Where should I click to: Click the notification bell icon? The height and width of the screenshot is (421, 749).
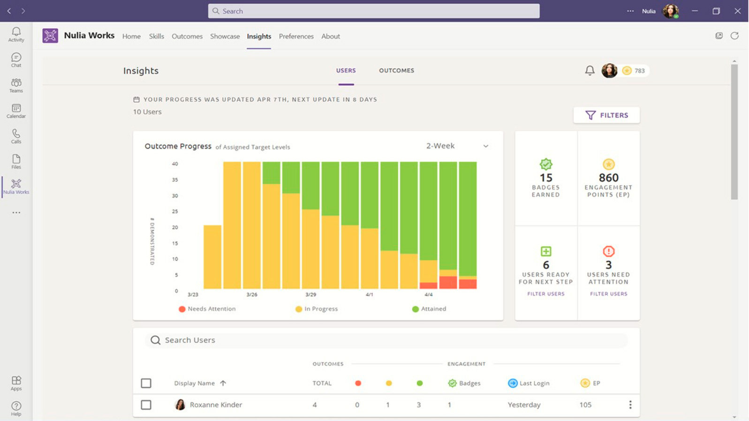pos(590,71)
